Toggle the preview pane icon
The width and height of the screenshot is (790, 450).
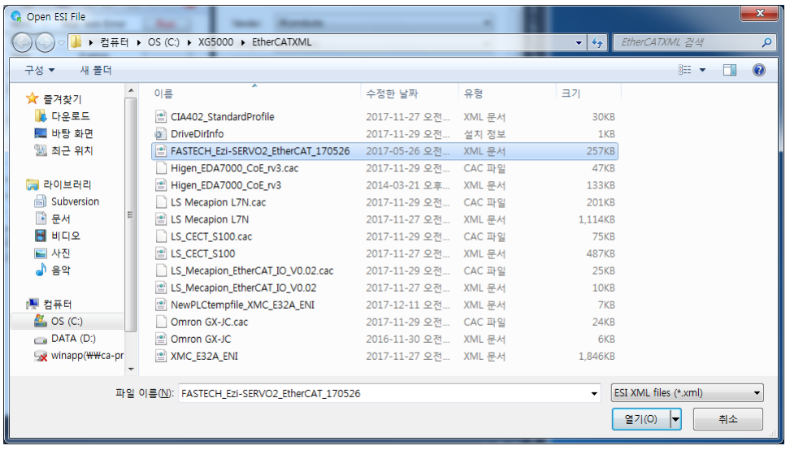(730, 70)
